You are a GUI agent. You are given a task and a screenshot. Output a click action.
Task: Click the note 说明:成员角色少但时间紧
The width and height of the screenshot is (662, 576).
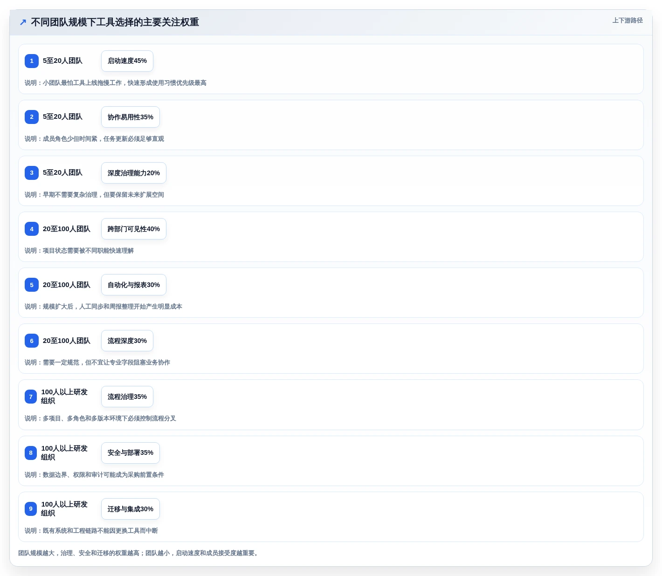(94, 139)
